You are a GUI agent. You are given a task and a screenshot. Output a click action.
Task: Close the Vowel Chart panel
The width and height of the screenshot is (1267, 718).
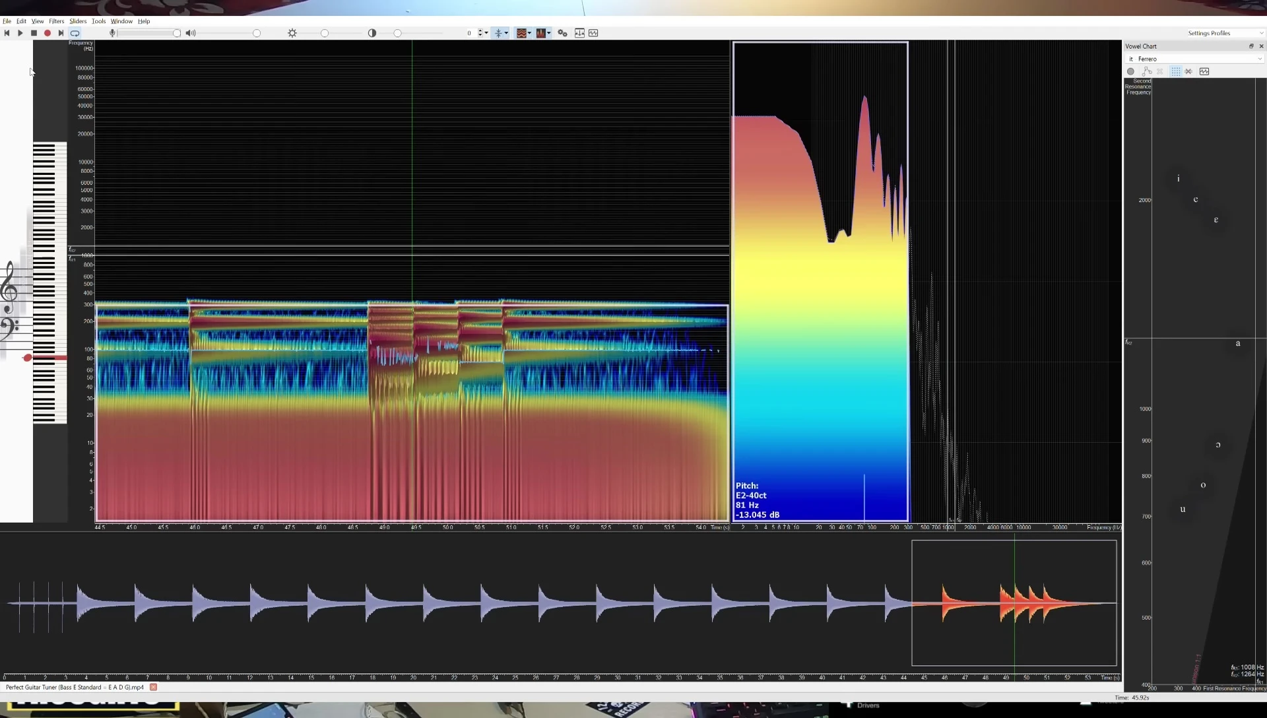coord(1261,46)
